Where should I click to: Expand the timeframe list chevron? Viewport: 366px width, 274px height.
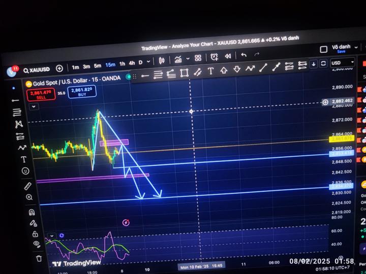click(148, 62)
